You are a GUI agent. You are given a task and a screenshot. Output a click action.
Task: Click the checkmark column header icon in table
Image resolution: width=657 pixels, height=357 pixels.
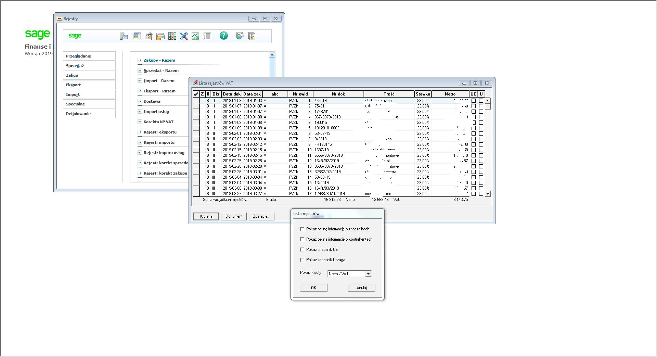point(196,94)
